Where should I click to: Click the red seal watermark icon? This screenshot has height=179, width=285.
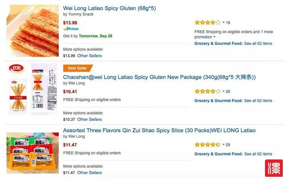click(x=274, y=168)
